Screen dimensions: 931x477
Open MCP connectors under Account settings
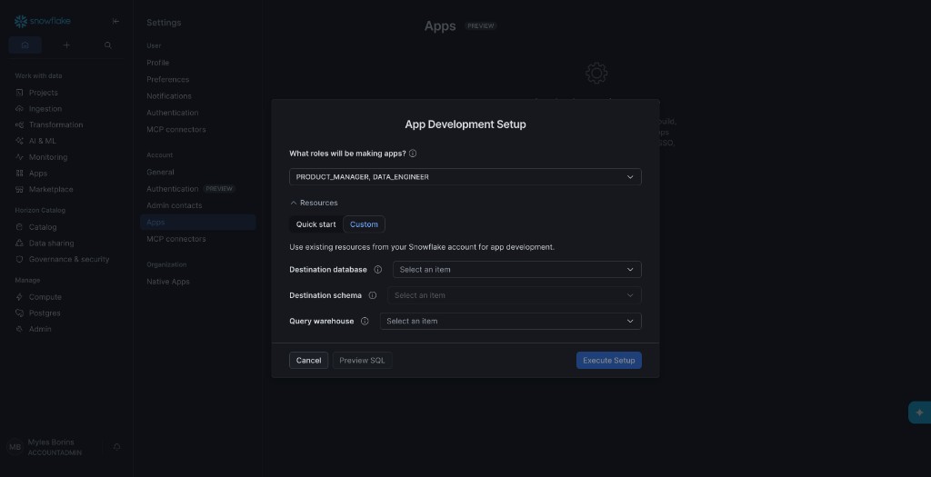[176, 238]
